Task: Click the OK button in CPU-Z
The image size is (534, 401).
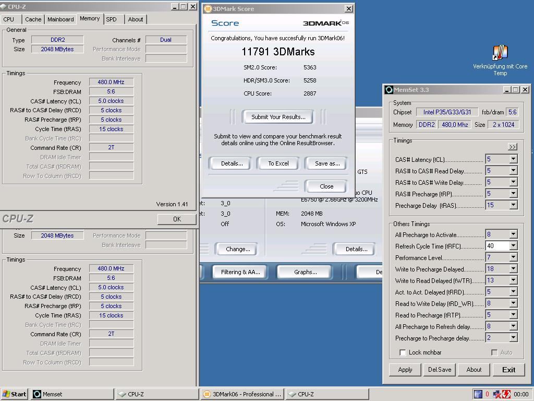Action: [x=177, y=219]
